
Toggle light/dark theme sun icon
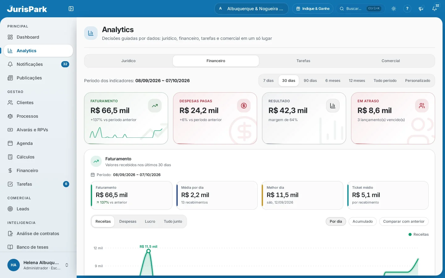(394, 9)
